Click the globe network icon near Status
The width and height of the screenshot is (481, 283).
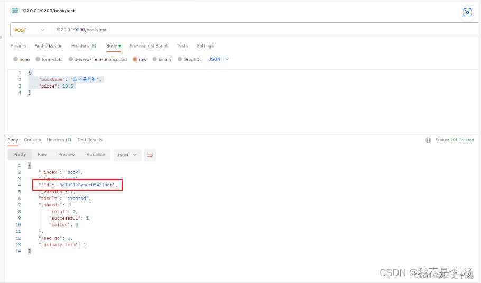[x=428, y=140]
